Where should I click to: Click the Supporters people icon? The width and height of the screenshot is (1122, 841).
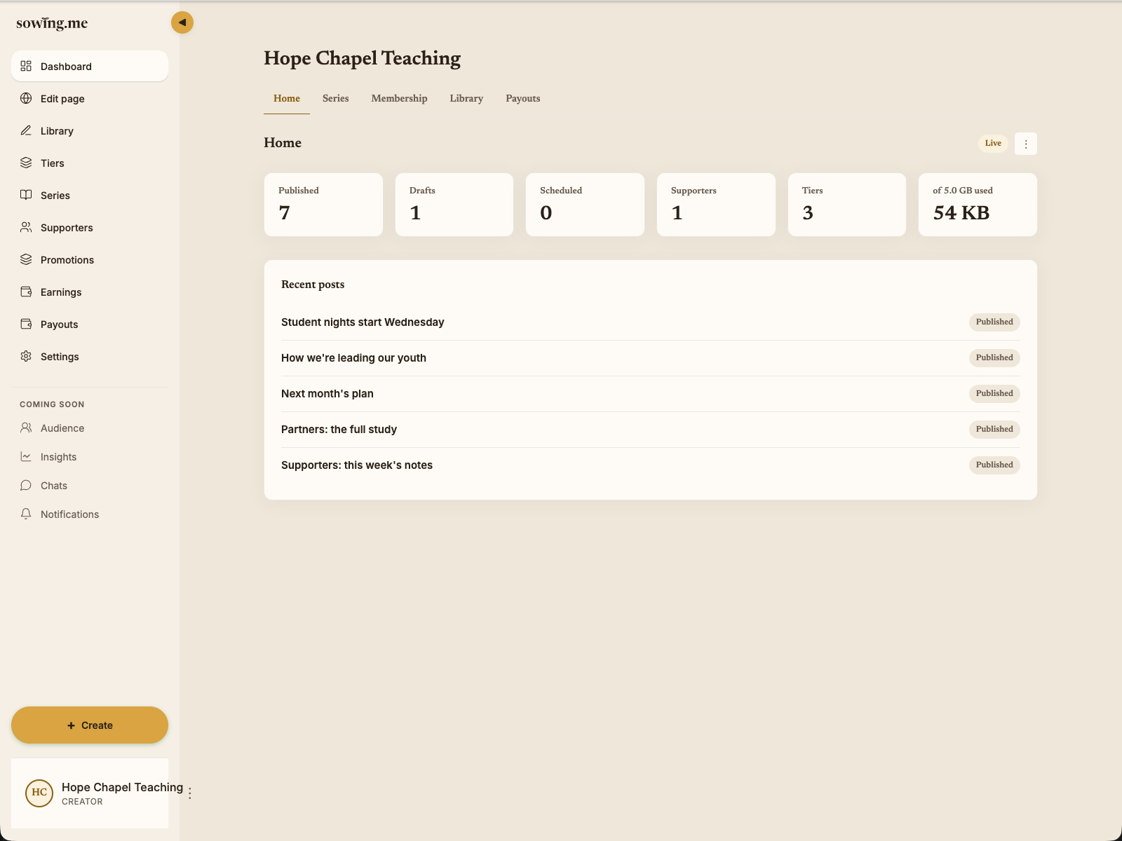(26, 227)
